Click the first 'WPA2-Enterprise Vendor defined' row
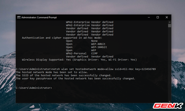 tap(90, 22)
